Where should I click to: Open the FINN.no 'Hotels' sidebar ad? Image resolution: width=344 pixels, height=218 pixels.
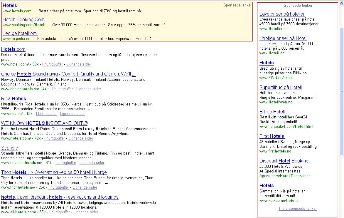(x=267, y=63)
